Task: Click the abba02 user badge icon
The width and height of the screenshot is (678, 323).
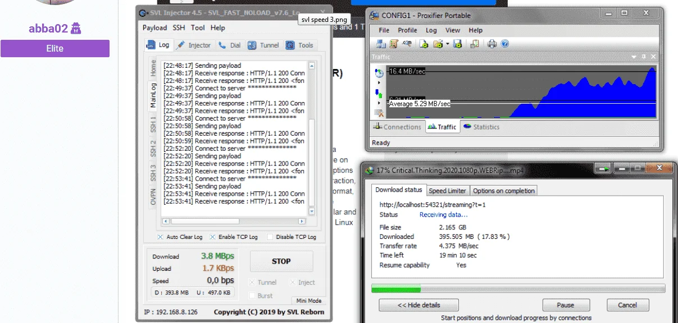Action: coord(77,28)
